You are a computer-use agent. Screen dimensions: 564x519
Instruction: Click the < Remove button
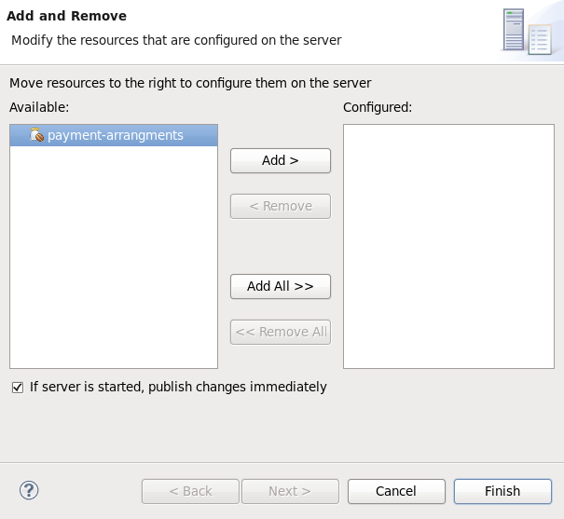coord(281,206)
